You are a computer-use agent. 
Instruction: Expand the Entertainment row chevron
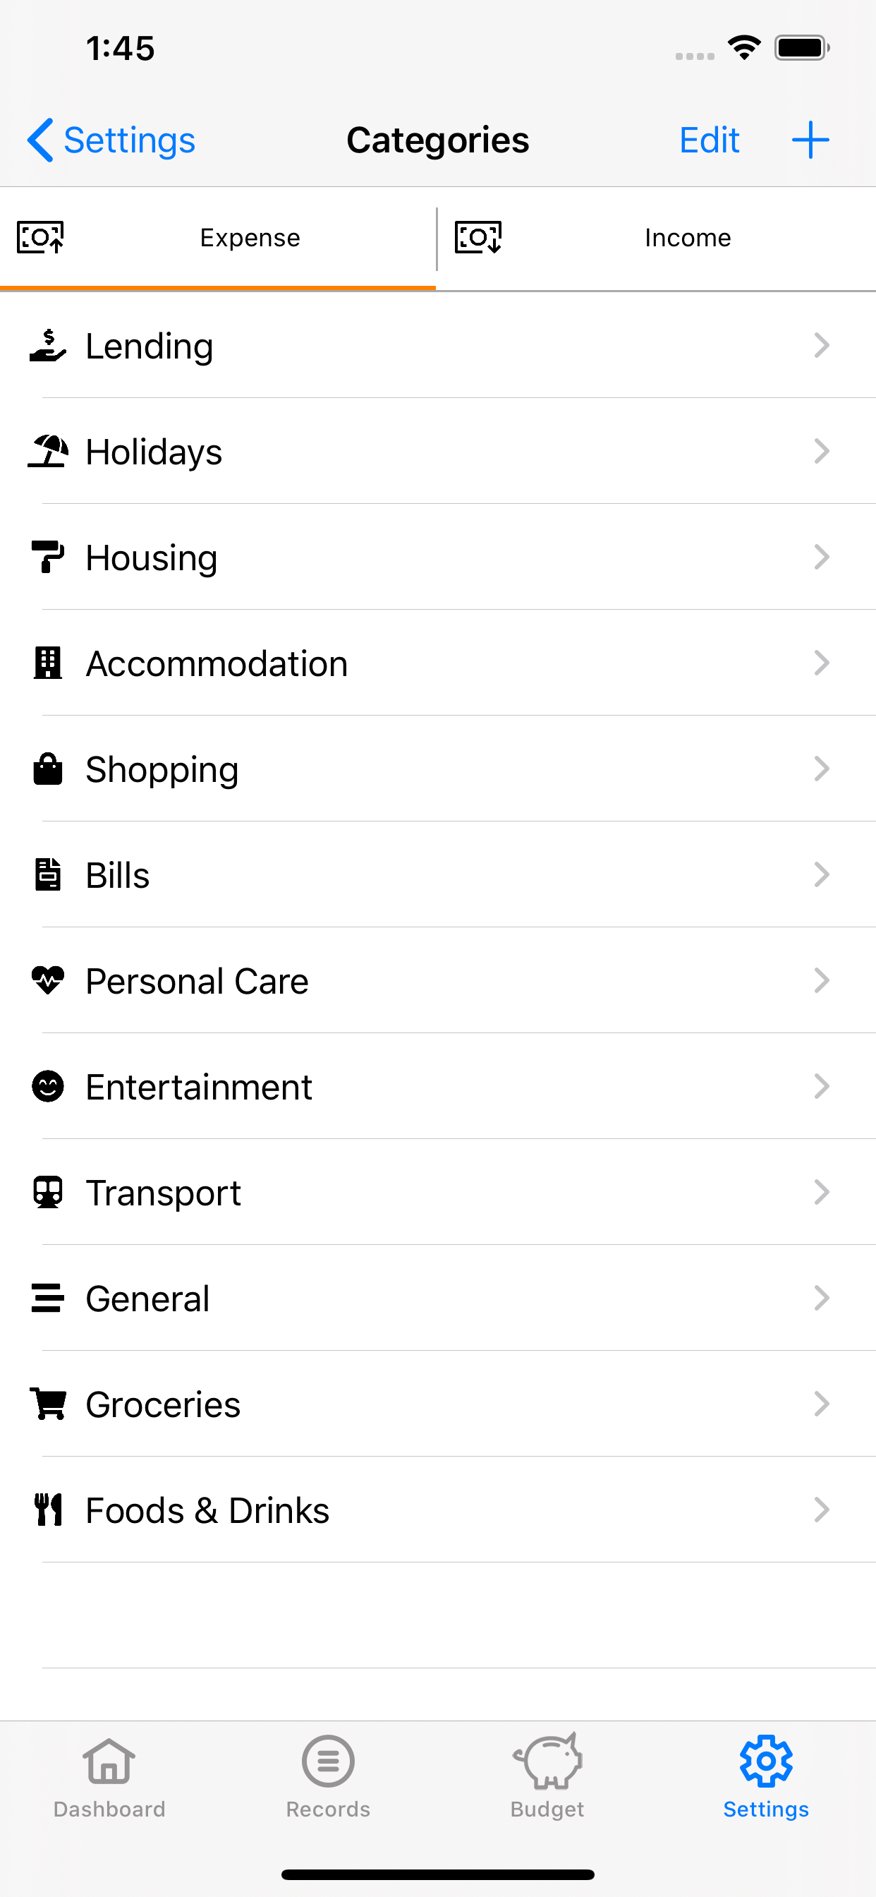point(822,1087)
